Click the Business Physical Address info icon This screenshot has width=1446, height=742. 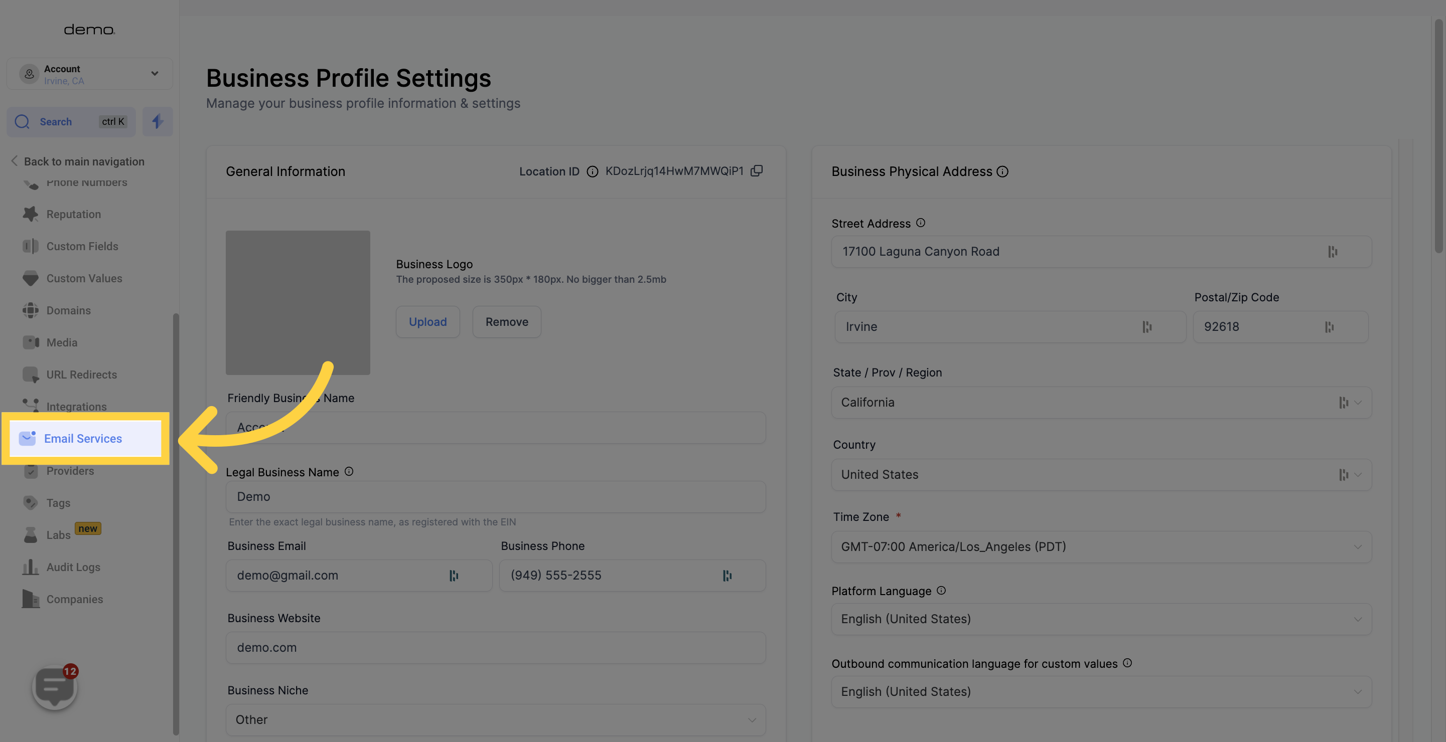click(1002, 171)
